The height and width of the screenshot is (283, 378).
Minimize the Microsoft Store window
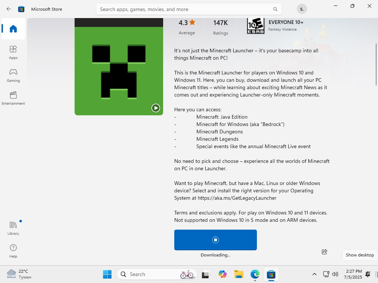pos(335,6)
